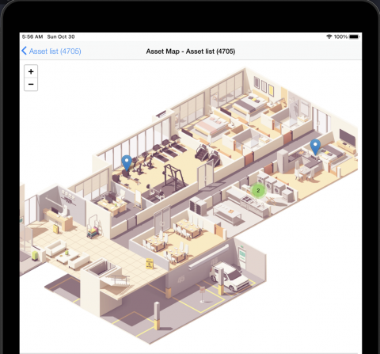
Task: Click the battery indicator icon
Action: [354, 36]
